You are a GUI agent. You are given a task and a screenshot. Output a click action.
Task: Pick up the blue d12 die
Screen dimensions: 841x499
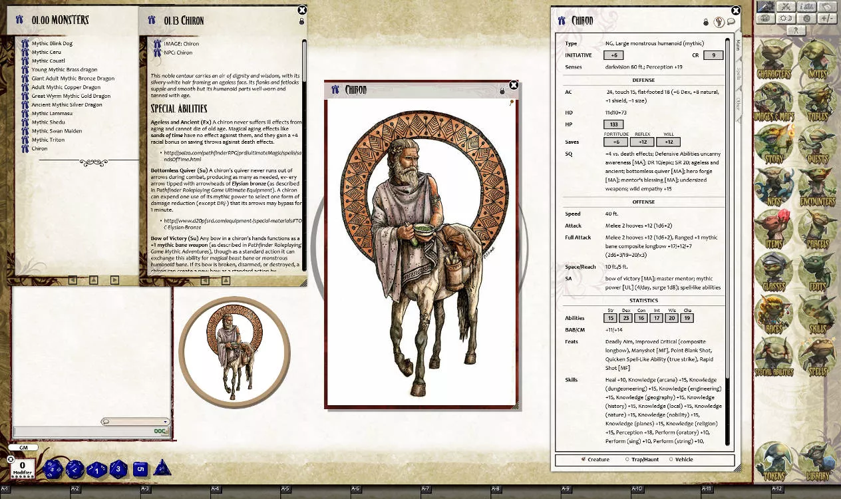(x=75, y=470)
